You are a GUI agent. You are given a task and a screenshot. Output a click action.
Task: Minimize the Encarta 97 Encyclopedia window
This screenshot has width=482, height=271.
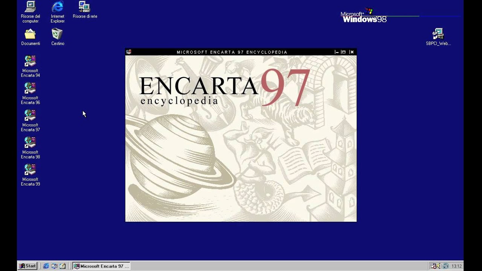(x=337, y=52)
